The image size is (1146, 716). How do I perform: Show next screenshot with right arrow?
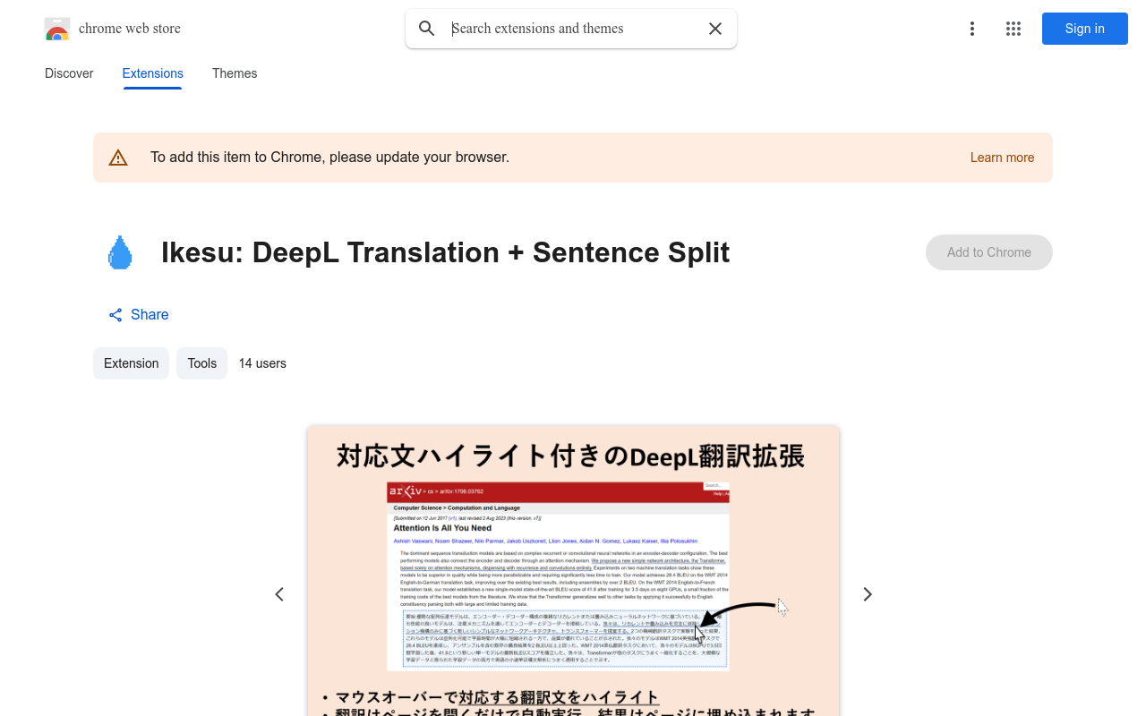[x=867, y=594]
